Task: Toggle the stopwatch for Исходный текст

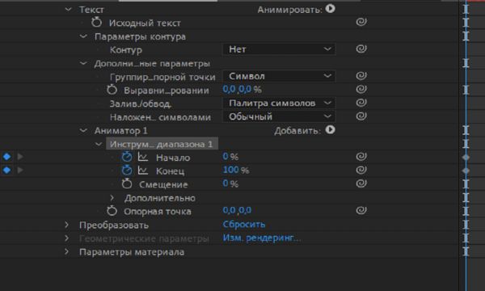Action: (96, 23)
